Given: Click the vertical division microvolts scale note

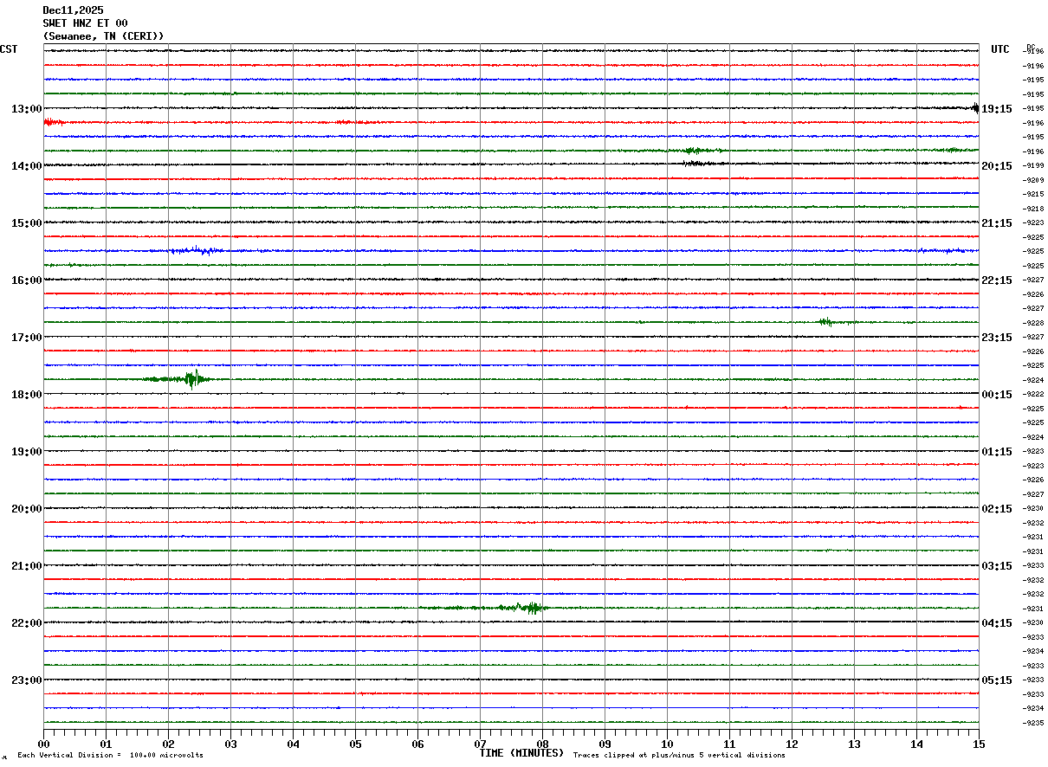Looking at the screenshot, I should 110,756.
